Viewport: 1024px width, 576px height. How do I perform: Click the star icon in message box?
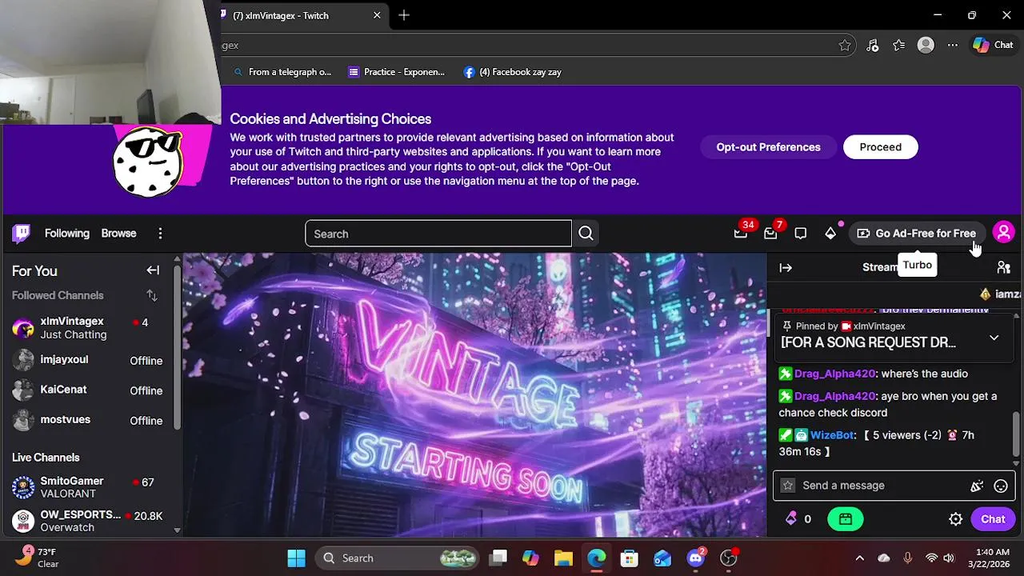(788, 486)
